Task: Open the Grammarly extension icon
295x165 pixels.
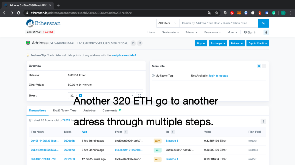Action: point(274,13)
